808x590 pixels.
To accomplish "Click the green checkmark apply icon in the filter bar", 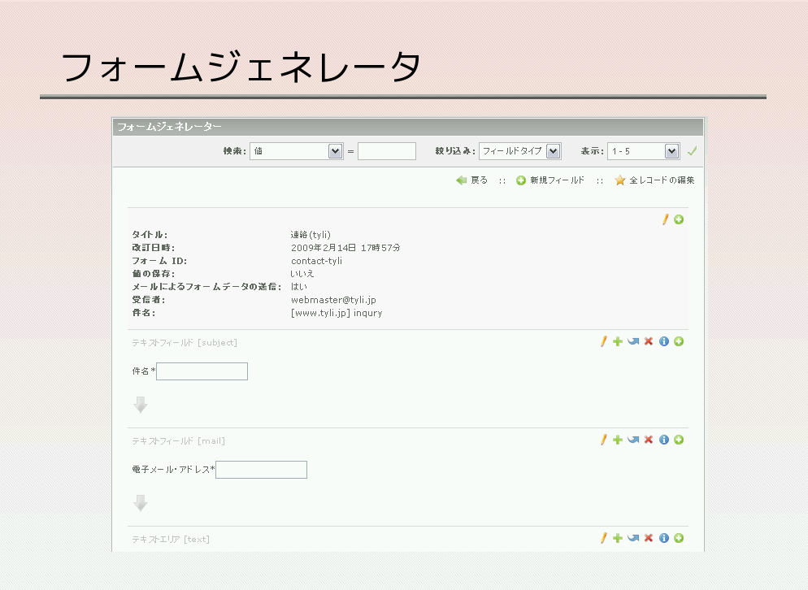I will tap(692, 151).
